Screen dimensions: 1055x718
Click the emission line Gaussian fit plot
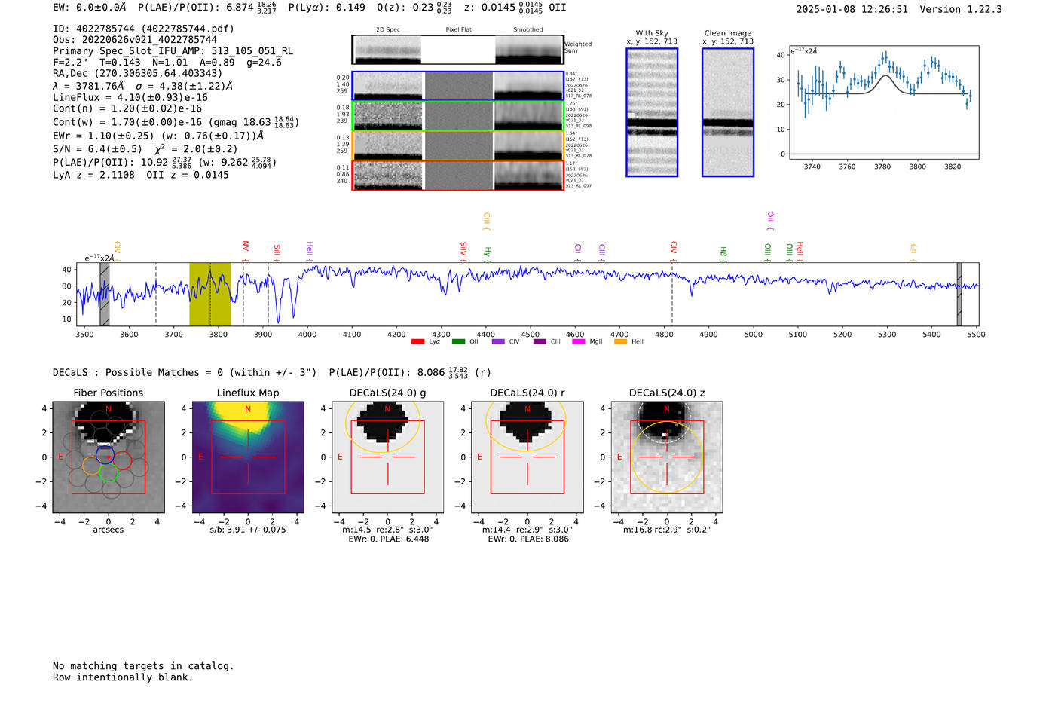coord(883,102)
